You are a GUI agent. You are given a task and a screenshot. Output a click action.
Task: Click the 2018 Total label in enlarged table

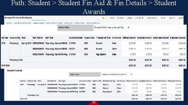tap(5, 66)
